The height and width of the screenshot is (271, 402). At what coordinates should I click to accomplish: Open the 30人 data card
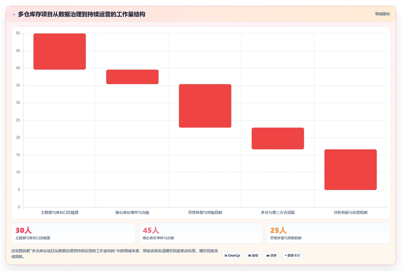coord(73,233)
